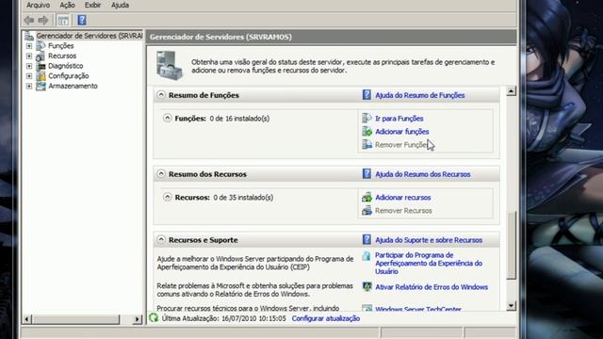Click the icon next to Remover Recursos
This screenshot has width=603, height=339.
pos(367,210)
